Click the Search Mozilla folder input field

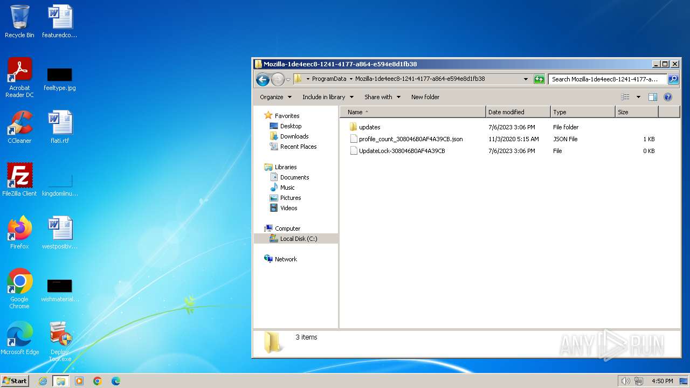tap(606, 79)
